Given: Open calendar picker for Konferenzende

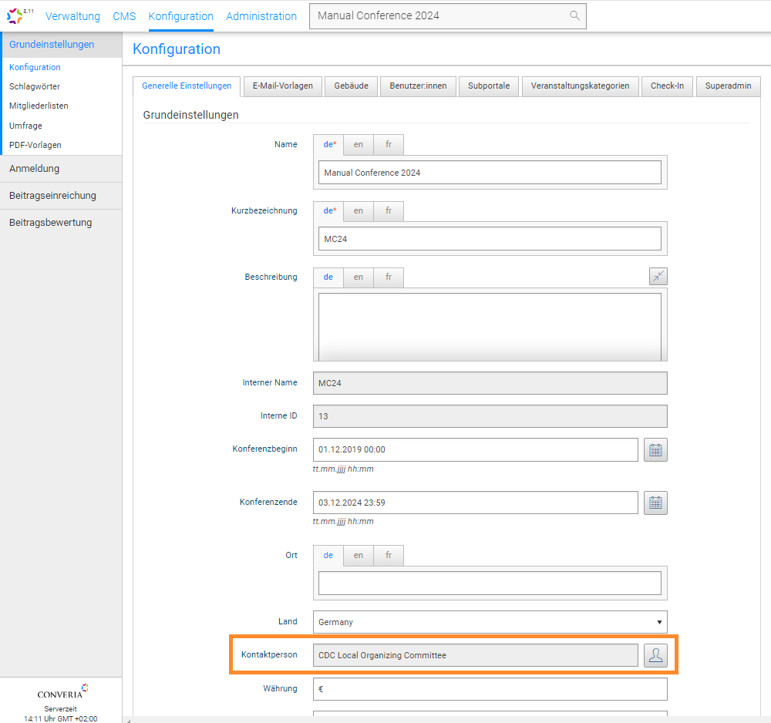Looking at the screenshot, I should (x=655, y=503).
